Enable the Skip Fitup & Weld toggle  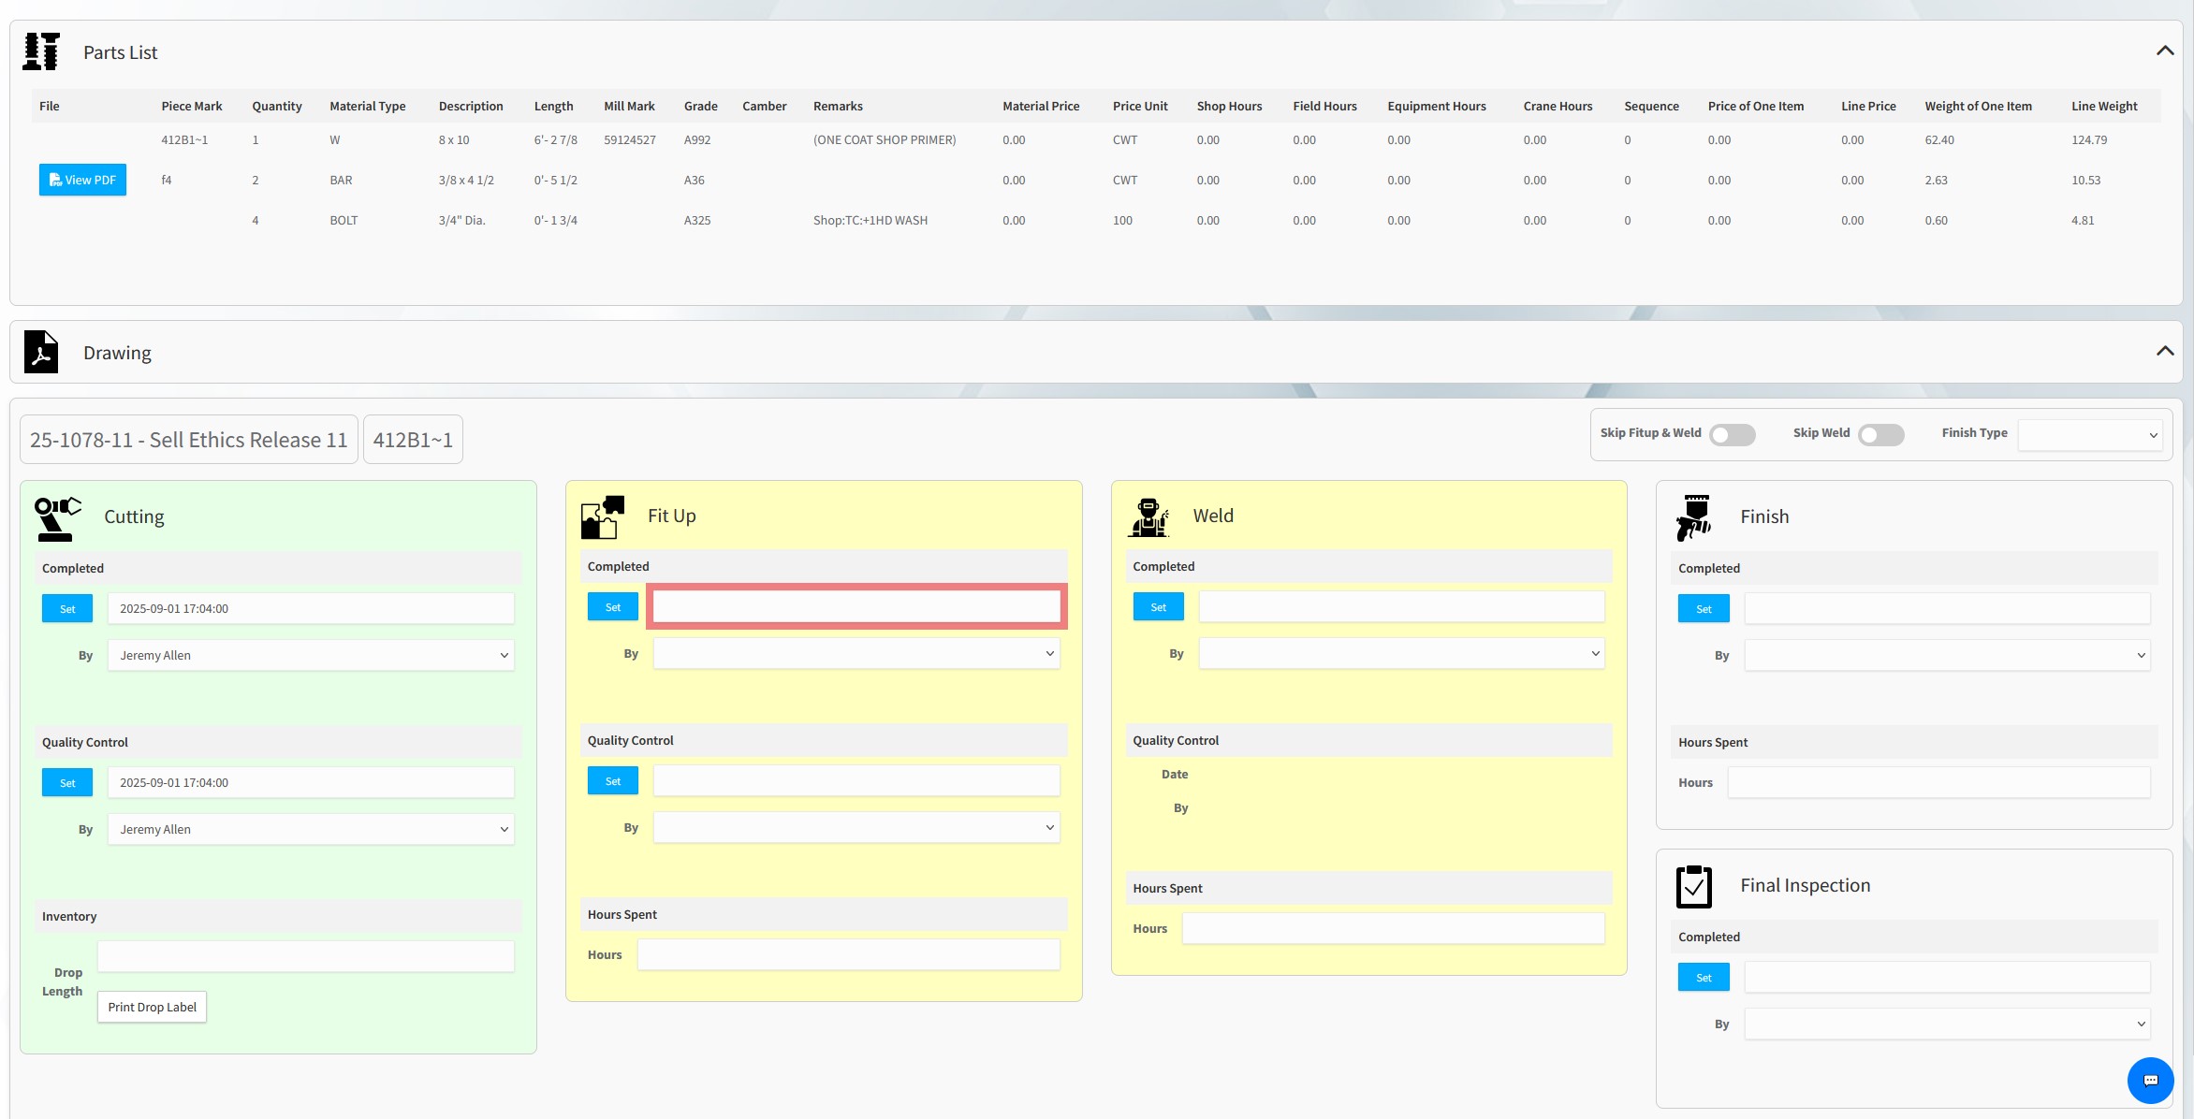(x=1732, y=435)
